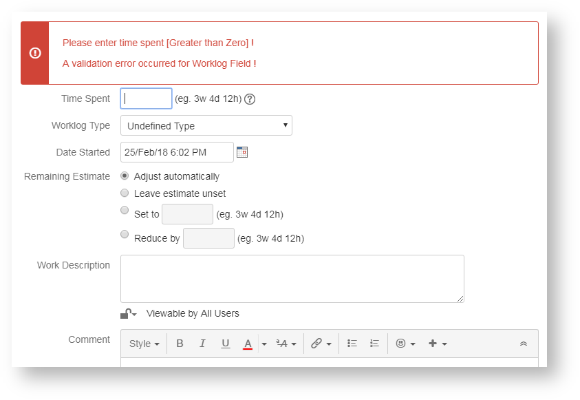The width and height of the screenshot is (580, 400).
Task: Click the Time Spent help question icon
Action: tap(250, 99)
